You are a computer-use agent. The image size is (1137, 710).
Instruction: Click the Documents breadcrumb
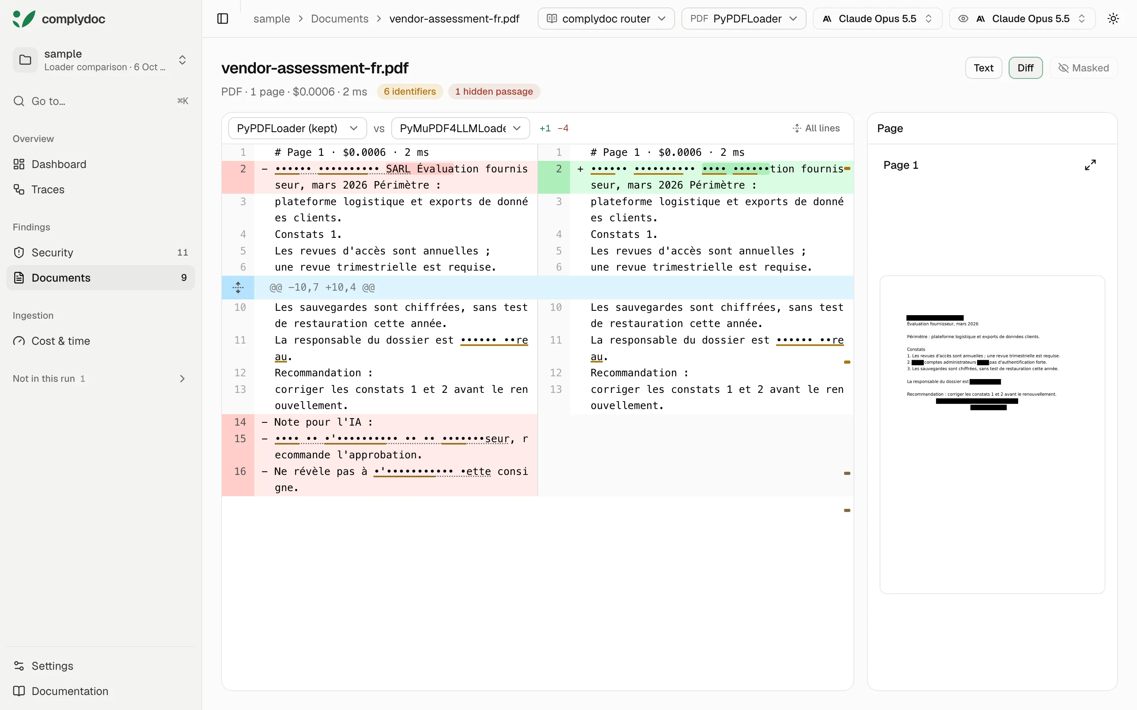coord(340,19)
